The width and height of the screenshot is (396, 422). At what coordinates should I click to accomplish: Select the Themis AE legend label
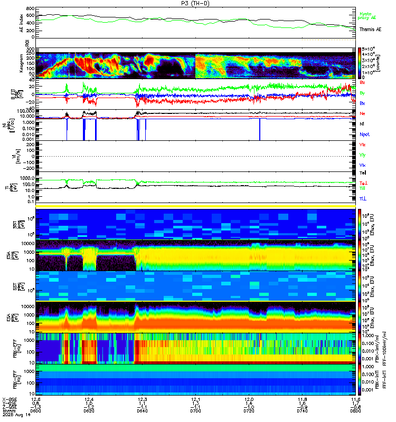pyautogui.click(x=370, y=30)
